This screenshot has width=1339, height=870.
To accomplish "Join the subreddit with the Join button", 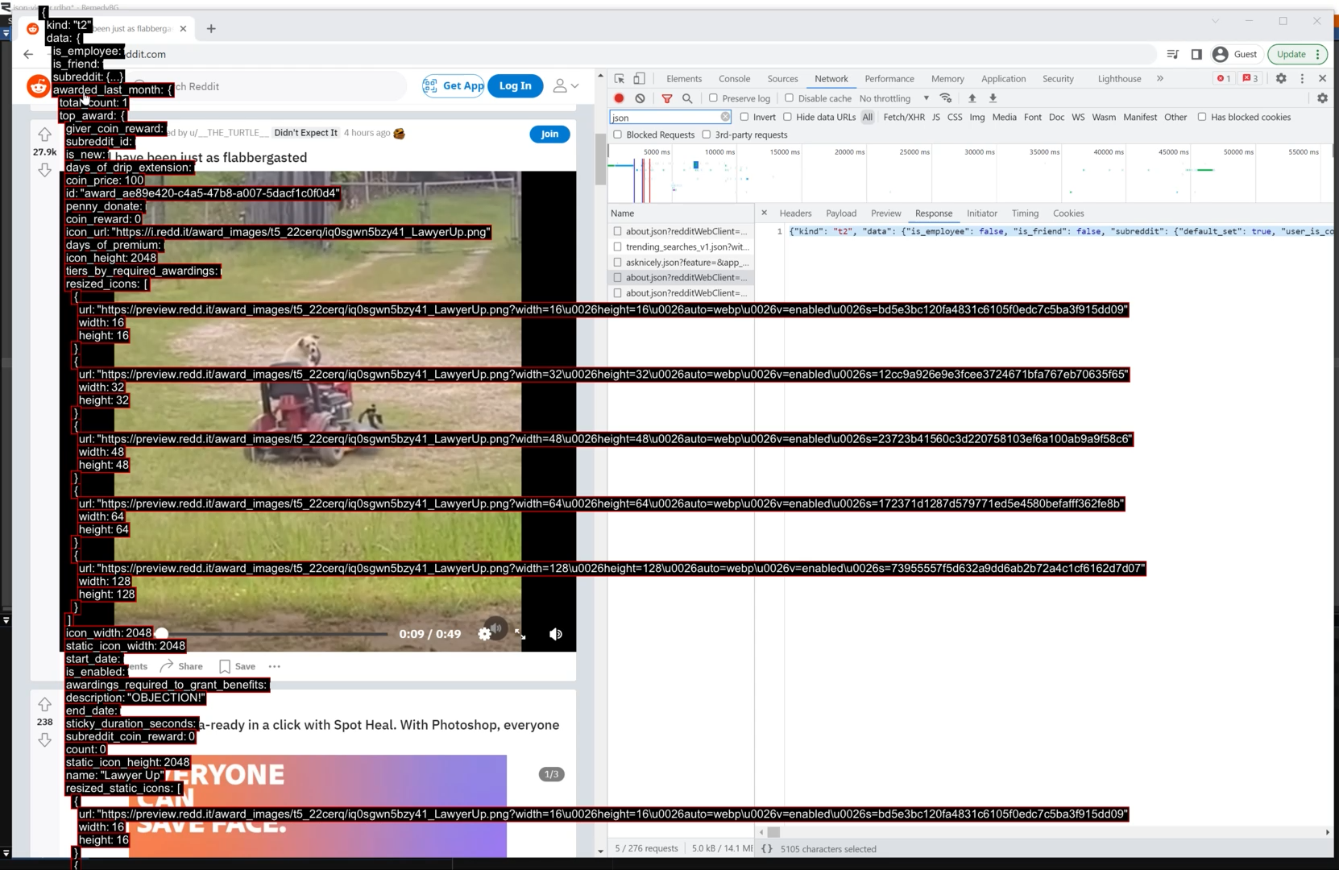I will point(549,134).
